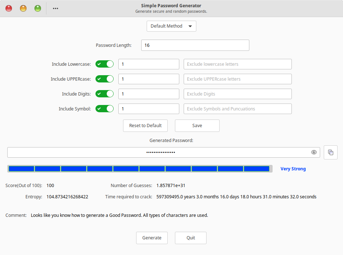Click the Generated Password text field
343x255 pixels.
coord(160,152)
